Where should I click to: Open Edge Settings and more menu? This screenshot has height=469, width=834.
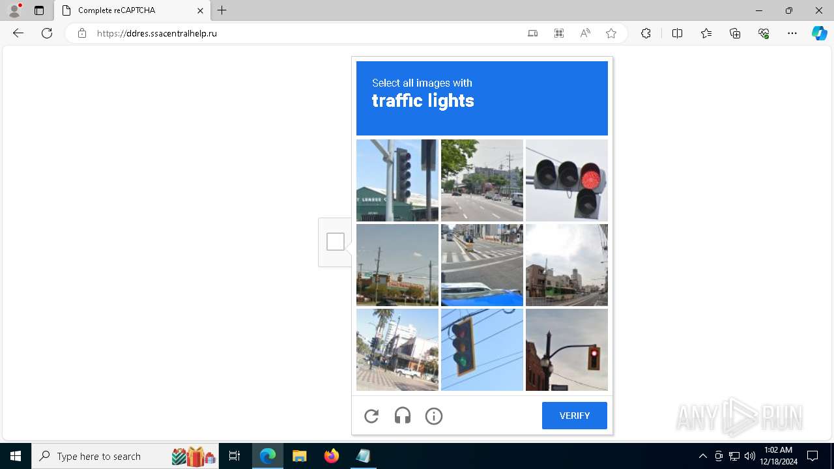(792, 33)
